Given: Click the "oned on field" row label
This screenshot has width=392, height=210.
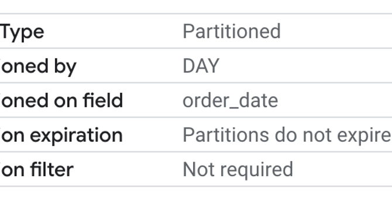Looking at the screenshot, I should tap(61, 100).
